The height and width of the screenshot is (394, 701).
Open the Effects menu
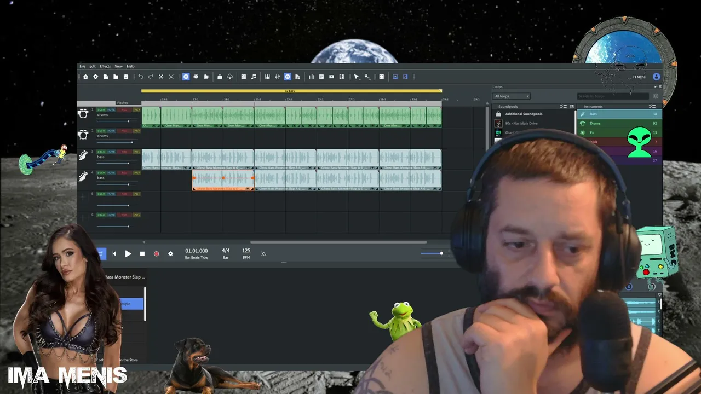(x=105, y=66)
